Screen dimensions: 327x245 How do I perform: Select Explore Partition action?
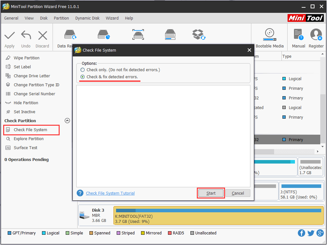(29, 139)
